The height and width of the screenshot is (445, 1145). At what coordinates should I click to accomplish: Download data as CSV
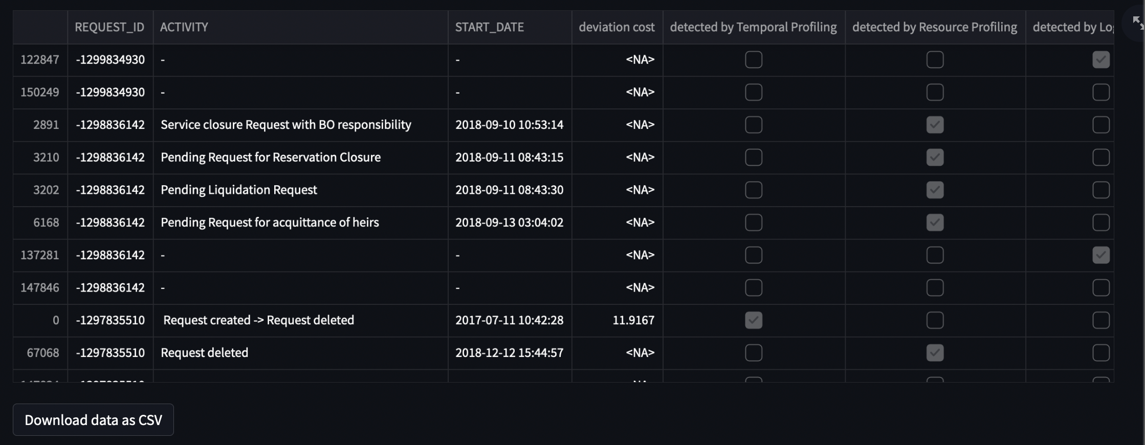[93, 420]
